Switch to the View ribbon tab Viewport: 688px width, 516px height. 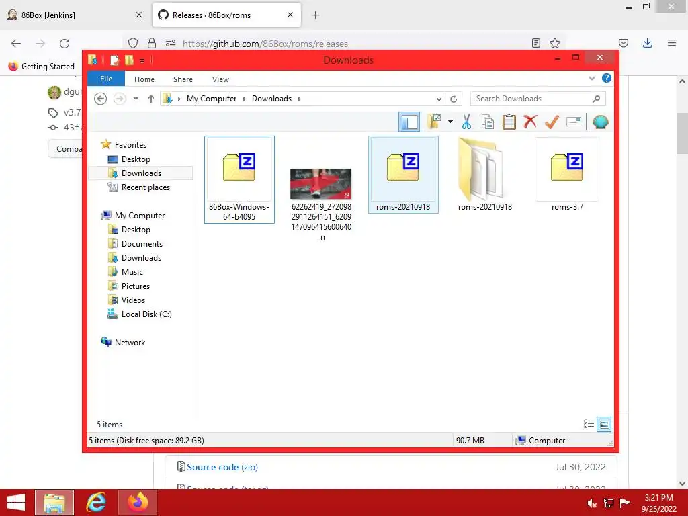point(220,79)
